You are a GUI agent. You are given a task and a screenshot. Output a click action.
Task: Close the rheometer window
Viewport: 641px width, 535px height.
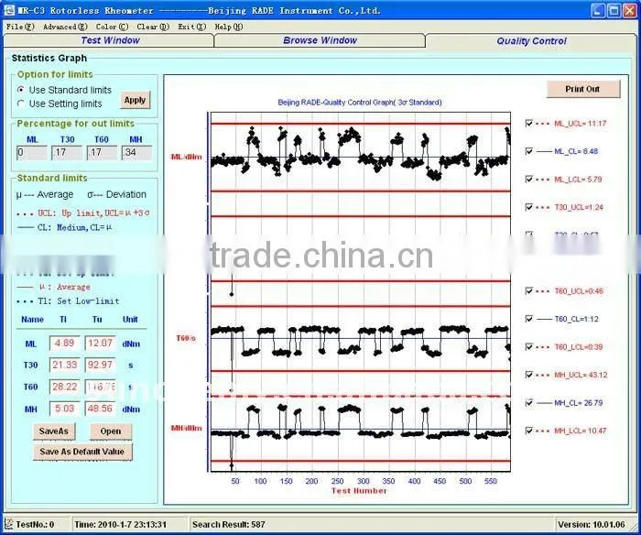(630, 10)
